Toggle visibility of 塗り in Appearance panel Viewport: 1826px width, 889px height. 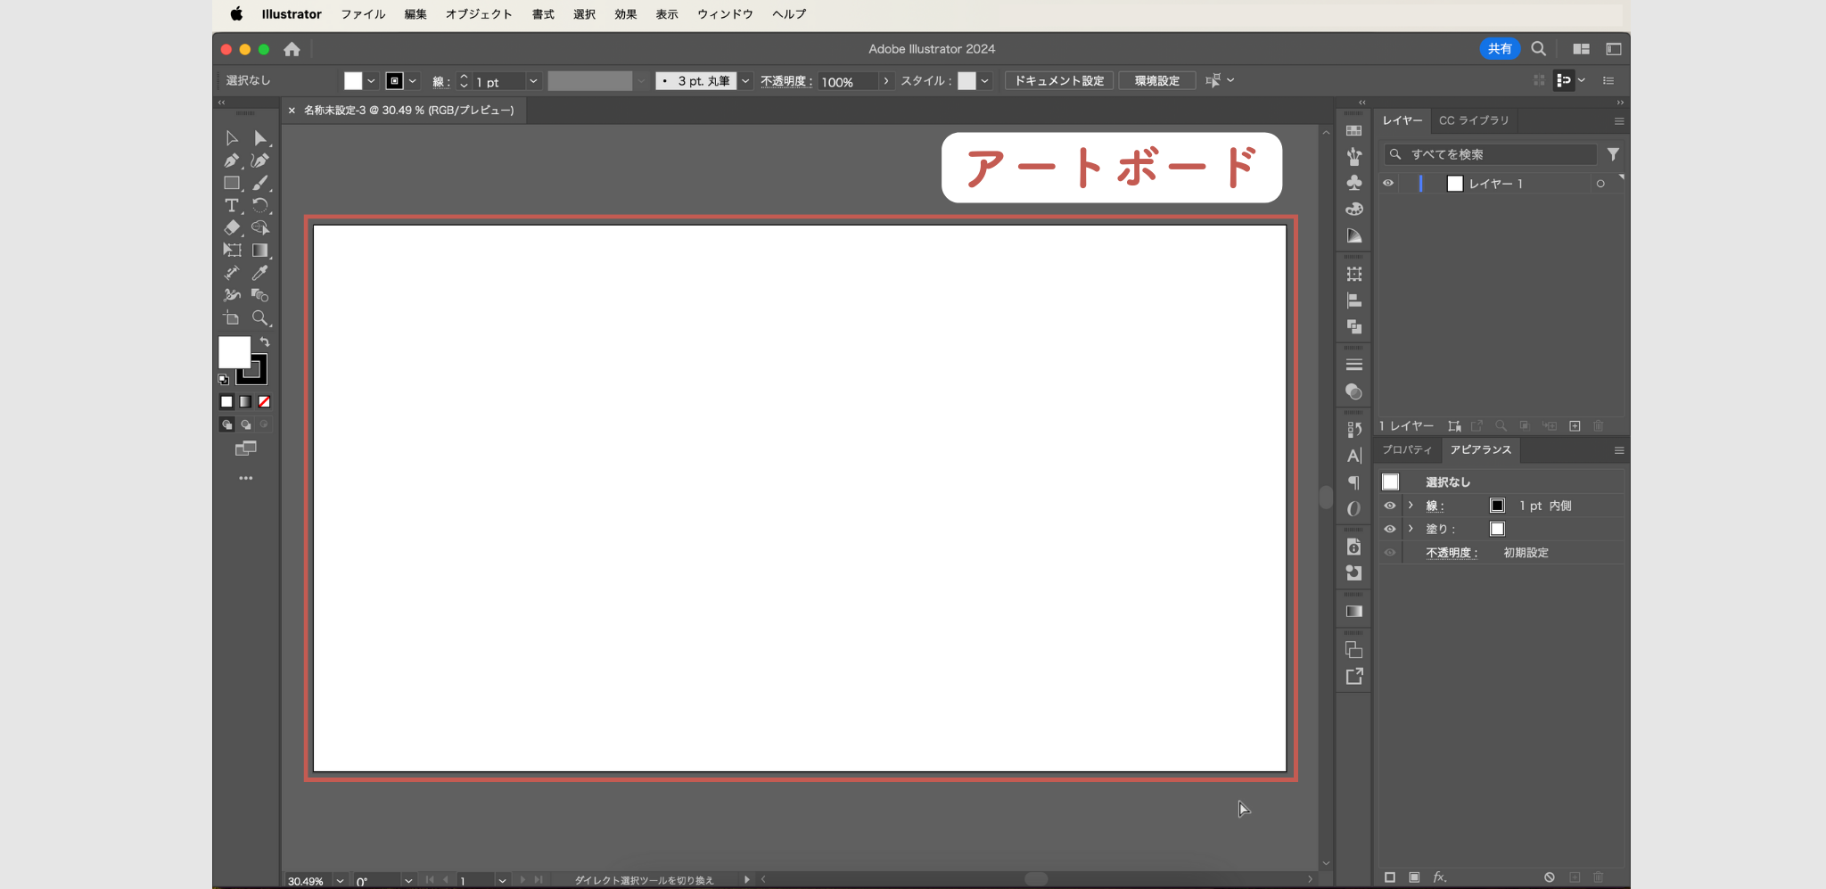pyautogui.click(x=1389, y=528)
